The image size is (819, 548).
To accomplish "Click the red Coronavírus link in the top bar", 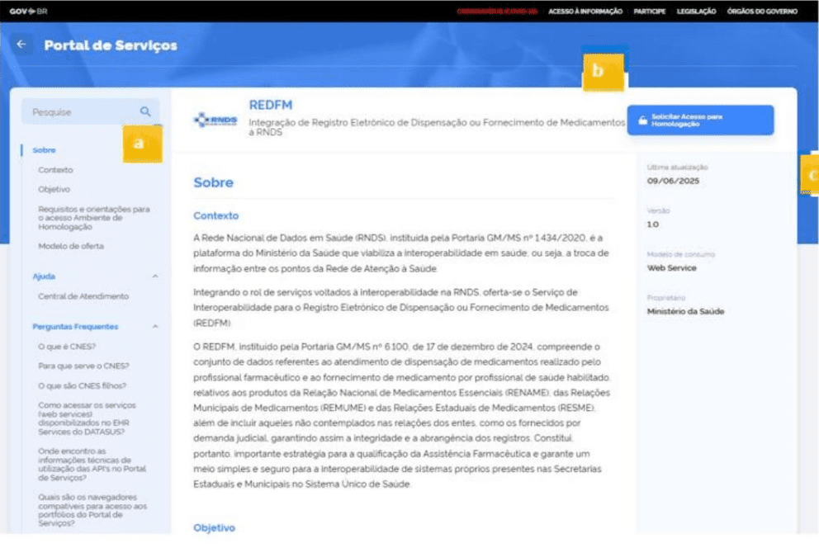I will 497,11.
